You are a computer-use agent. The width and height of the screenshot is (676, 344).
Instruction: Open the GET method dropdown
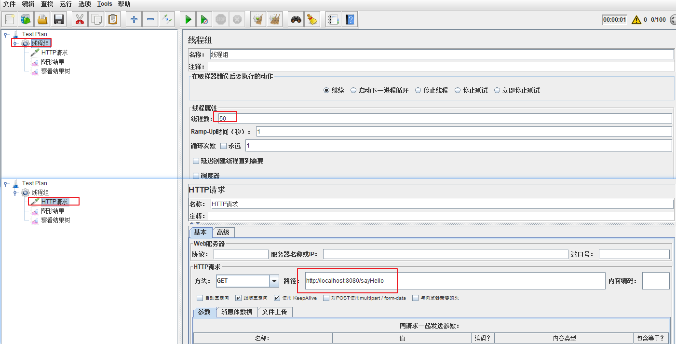(x=274, y=281)
